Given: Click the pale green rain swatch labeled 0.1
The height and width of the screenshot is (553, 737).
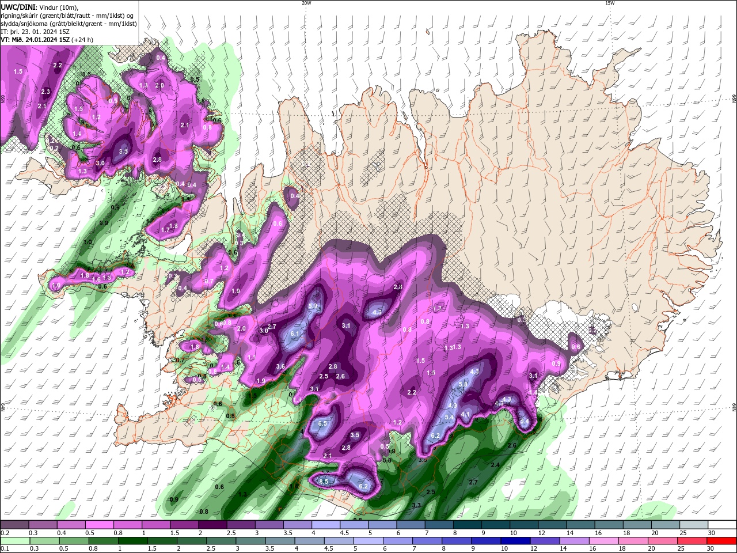Looking at the screenshot, I should click(16, 541).
